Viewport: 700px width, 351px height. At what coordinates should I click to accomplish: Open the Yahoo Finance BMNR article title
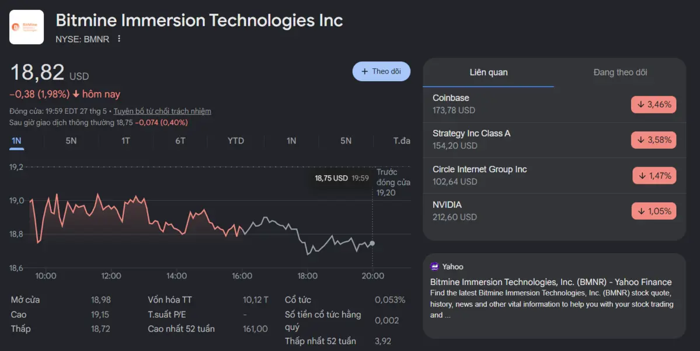click(551, 282)
